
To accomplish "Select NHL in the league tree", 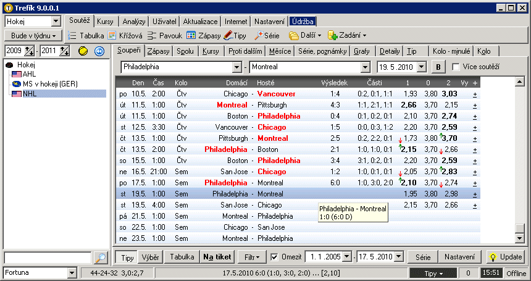I will tap(30, 93).
